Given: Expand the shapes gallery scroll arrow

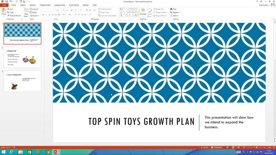Looking at the screenshot, I should [138, 15].
